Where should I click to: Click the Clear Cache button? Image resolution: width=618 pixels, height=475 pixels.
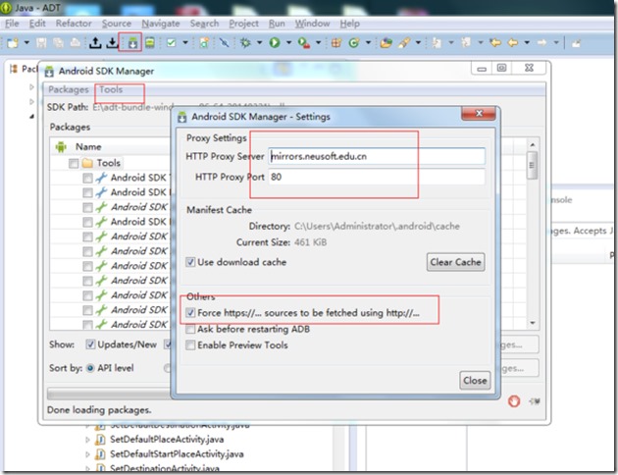(455, 262)
